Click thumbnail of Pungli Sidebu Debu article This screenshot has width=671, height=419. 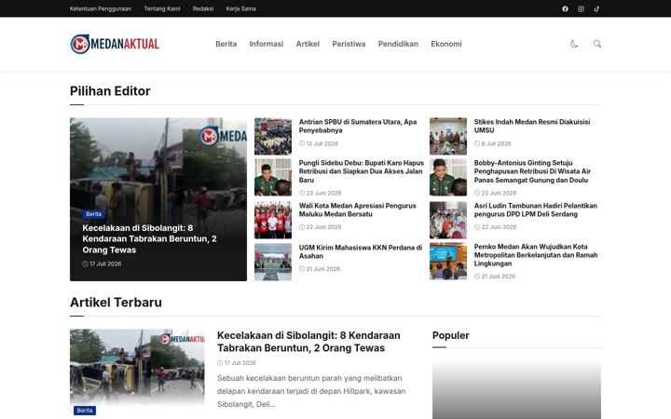[273, 178]
